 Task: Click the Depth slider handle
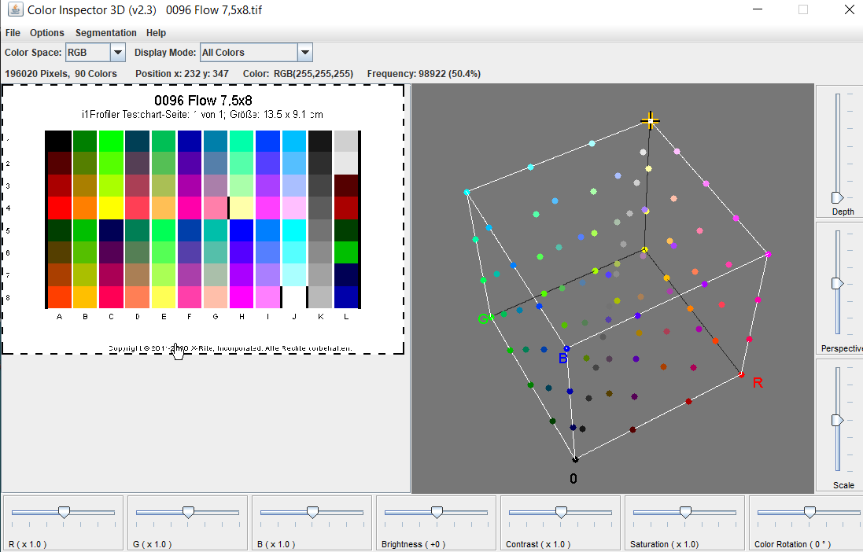tap(837, 197)
